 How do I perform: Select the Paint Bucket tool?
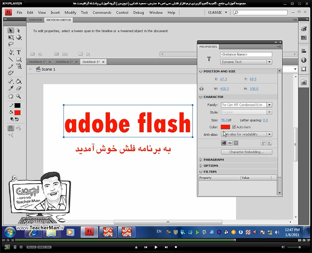point(18,81)
